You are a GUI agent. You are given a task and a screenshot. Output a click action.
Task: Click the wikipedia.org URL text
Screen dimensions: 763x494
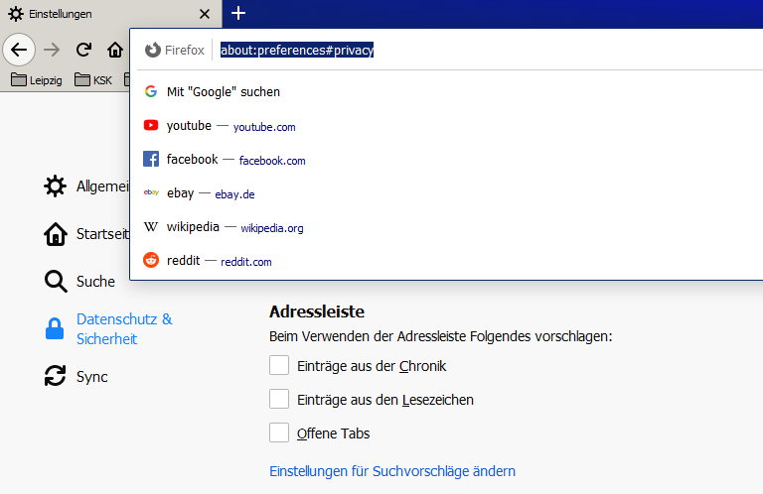pyautogui.click(x=272, y=228)
